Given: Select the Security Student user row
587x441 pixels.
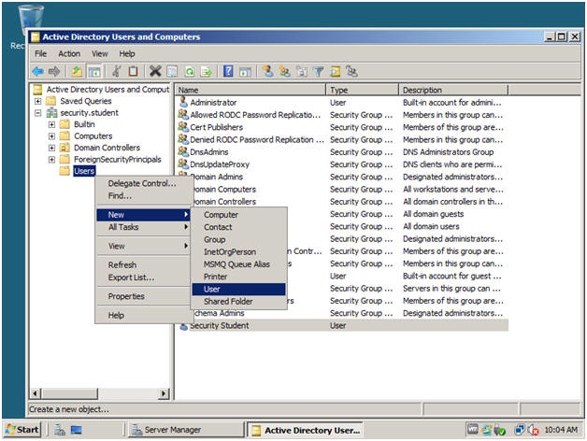Looking at the screenshot, I should pyautogui.click(x=343, y=325).
